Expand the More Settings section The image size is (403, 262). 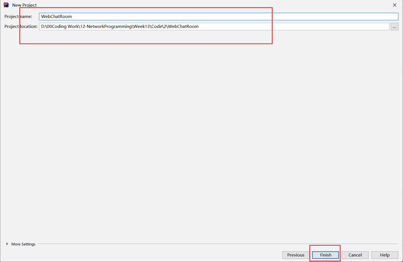tap(7, 244)
